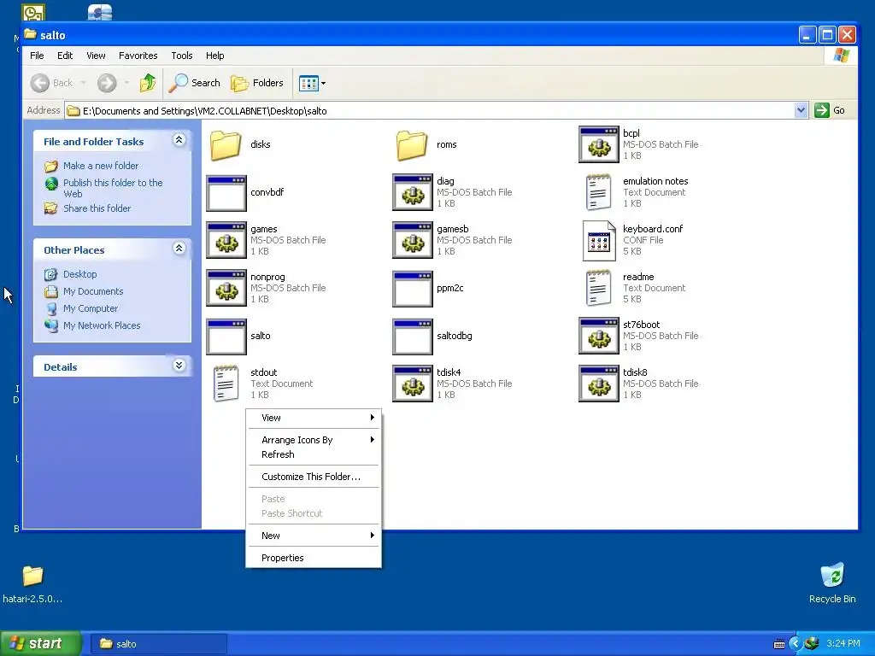Open the Edit menu

pyautogui.click(x=65, y=56)
